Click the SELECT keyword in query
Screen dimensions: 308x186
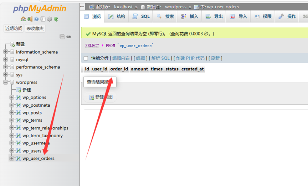[92, 46]
